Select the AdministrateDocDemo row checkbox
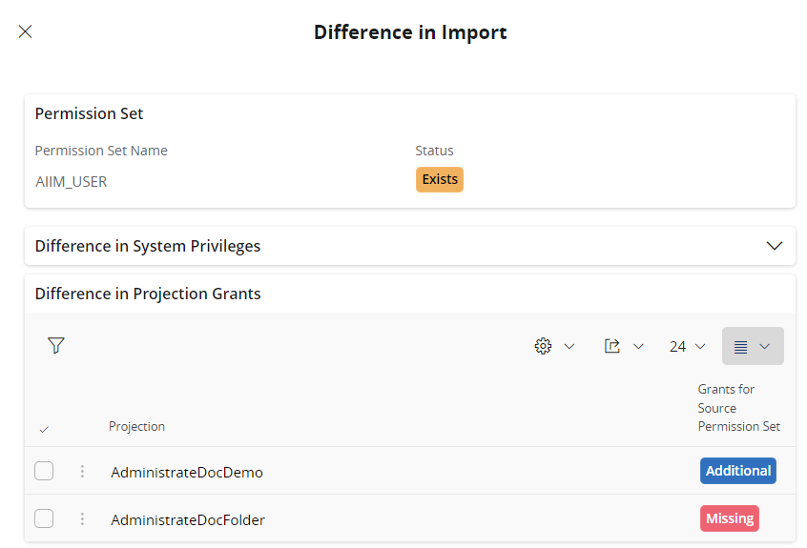Screen dimensions: 807x548 tap(44, 471)
